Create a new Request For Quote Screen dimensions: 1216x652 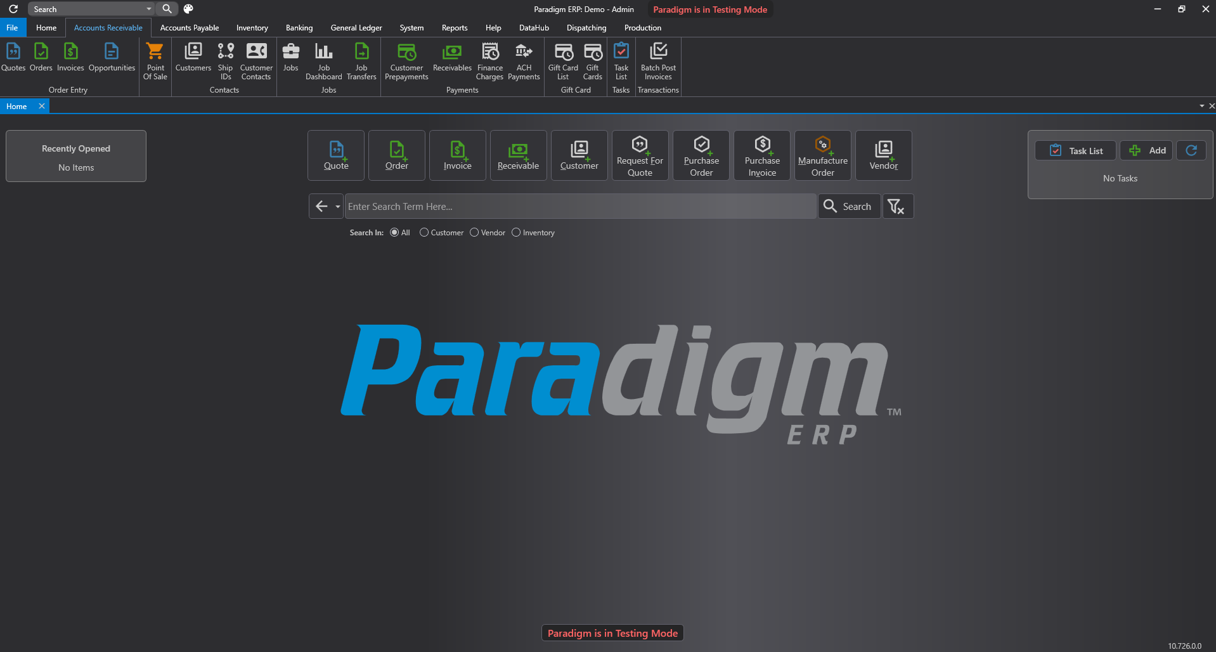pyautogui.click(x=640, y=155)
